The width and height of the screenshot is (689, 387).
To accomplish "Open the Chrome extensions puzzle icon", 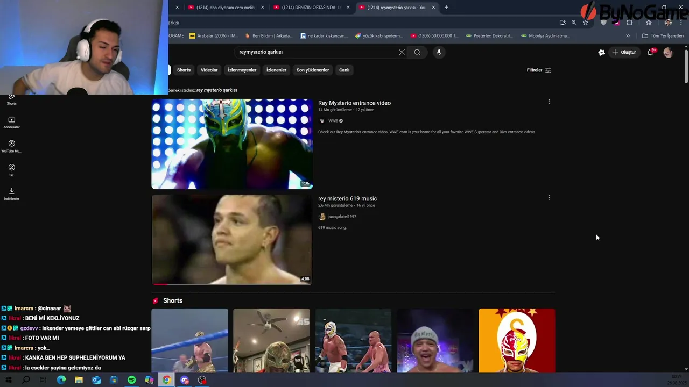I will pyautogui.click(x=629, y=23).
